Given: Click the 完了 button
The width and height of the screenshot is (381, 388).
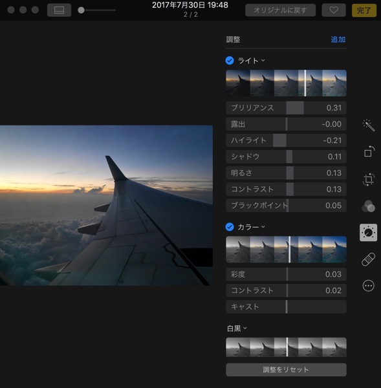Looking at the screenshot, I should [x=364, y=10].
